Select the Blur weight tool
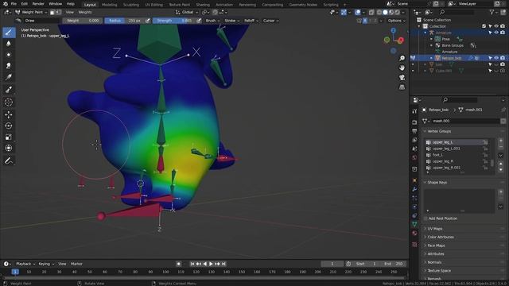The height and width of the screenshot is (286, 509). pyautogui.click(x=9, y=44)
